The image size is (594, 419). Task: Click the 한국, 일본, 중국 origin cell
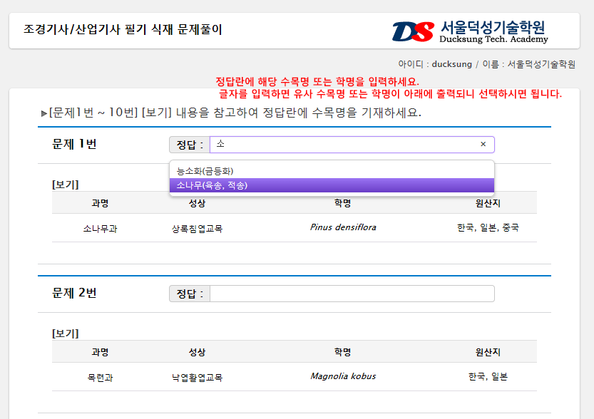[x=488, y=227]
